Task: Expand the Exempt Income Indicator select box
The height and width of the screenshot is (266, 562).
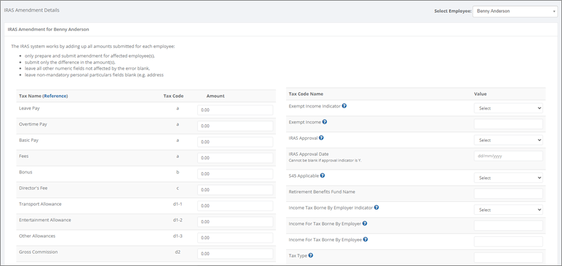Action: click(x=508, y=108)
